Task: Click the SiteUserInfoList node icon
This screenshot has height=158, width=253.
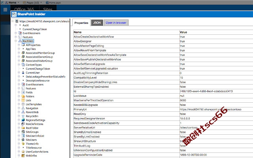Action: [x=23, y=136]
